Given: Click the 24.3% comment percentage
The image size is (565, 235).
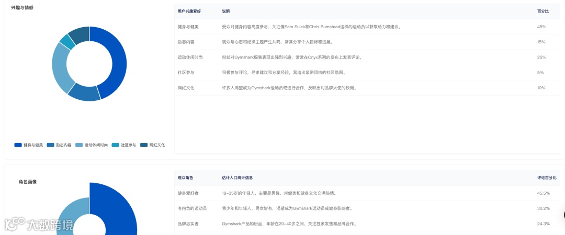Looking at the screenshot, I should tap(544, 224).
